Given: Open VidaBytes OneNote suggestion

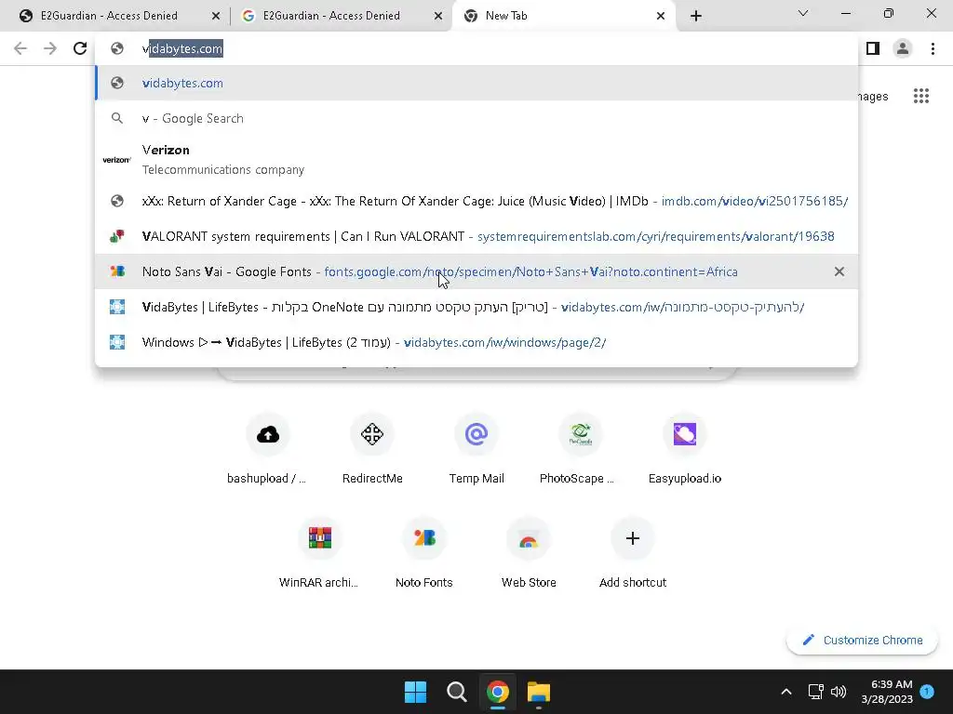Looking at the screenshot, I should (476, 307).
